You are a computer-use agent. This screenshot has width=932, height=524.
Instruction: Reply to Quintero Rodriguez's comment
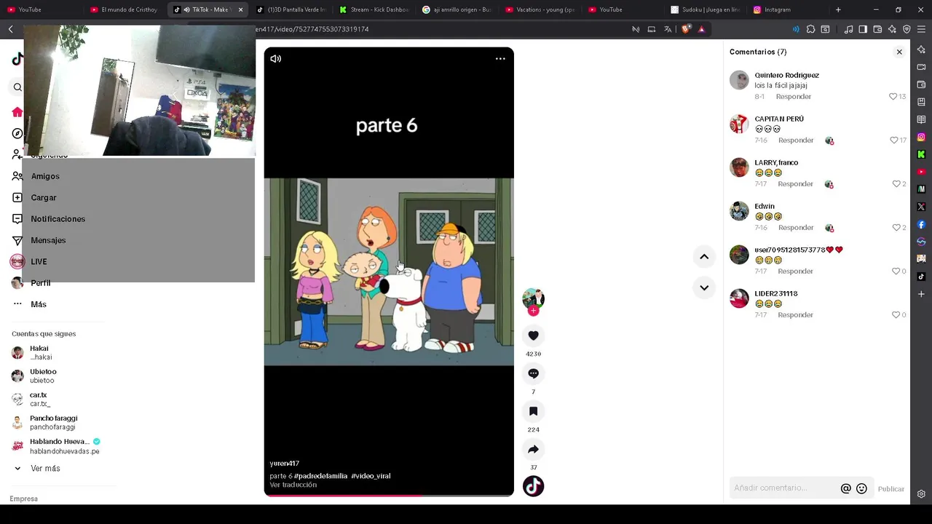793,96
